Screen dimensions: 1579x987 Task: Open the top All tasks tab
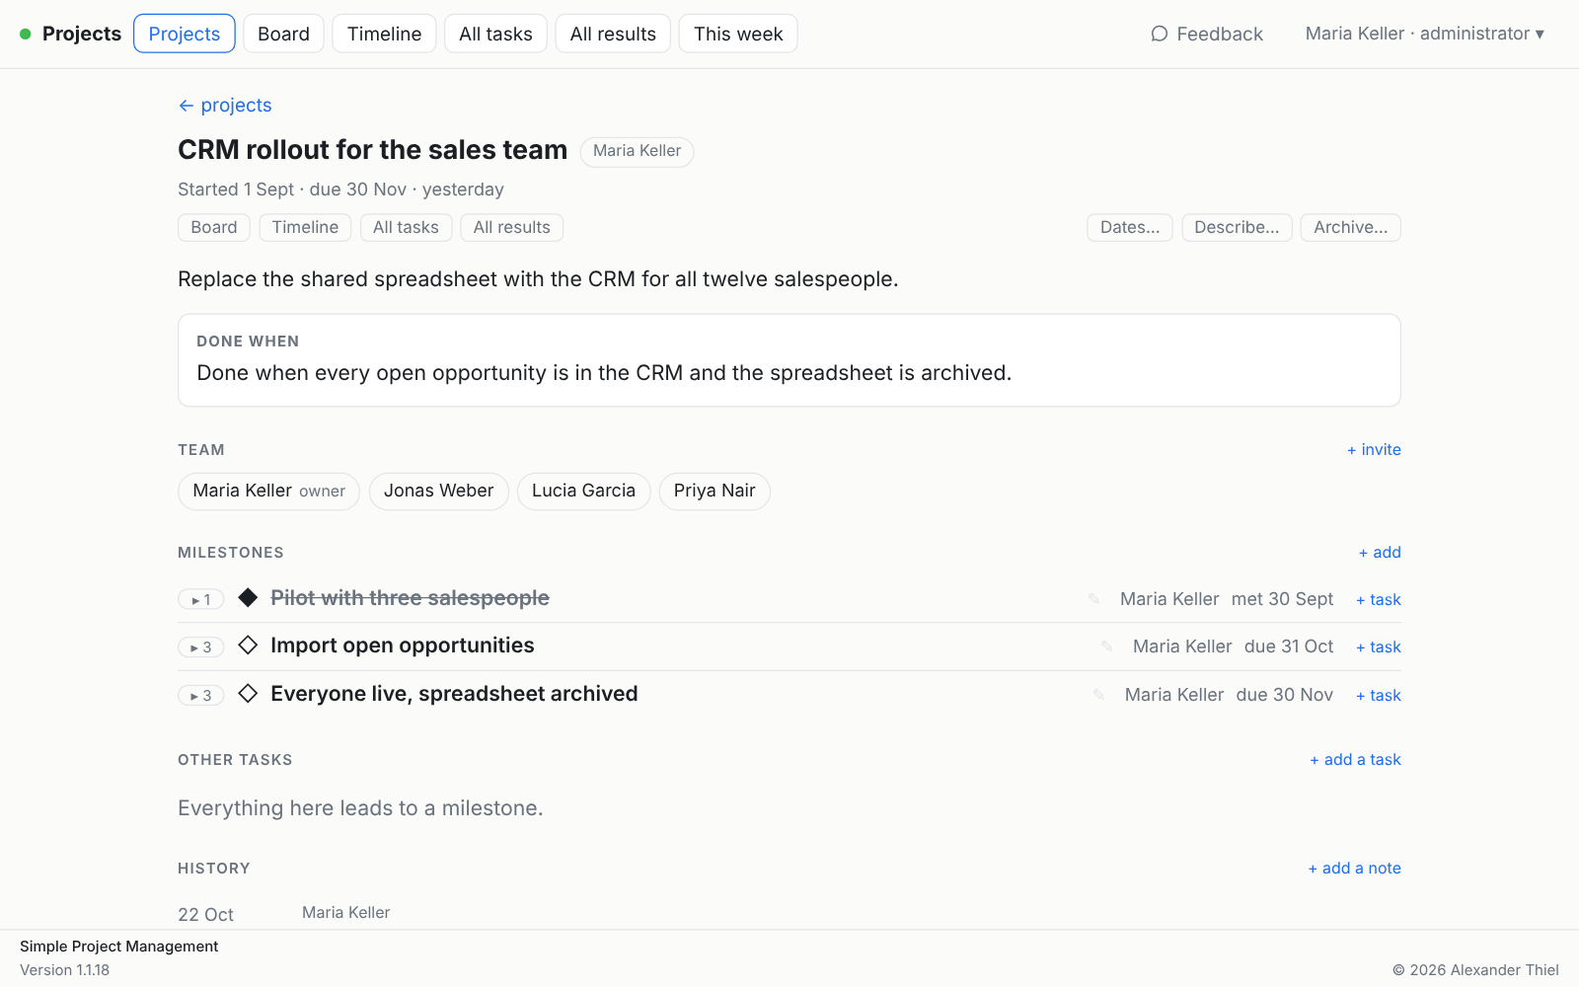495,34
